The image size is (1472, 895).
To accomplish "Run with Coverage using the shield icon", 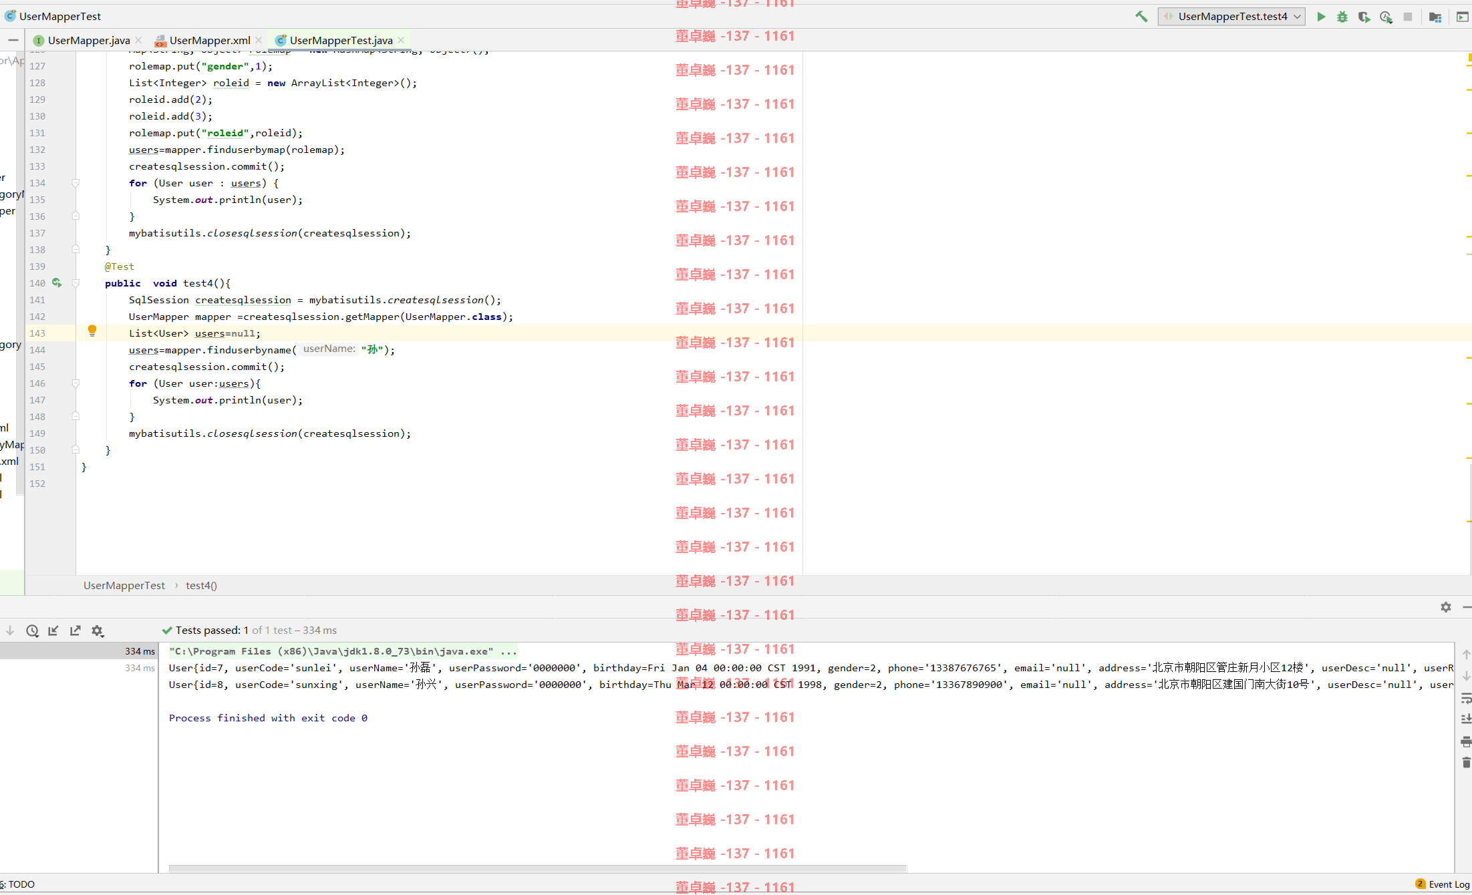I will pos(1364,17).
